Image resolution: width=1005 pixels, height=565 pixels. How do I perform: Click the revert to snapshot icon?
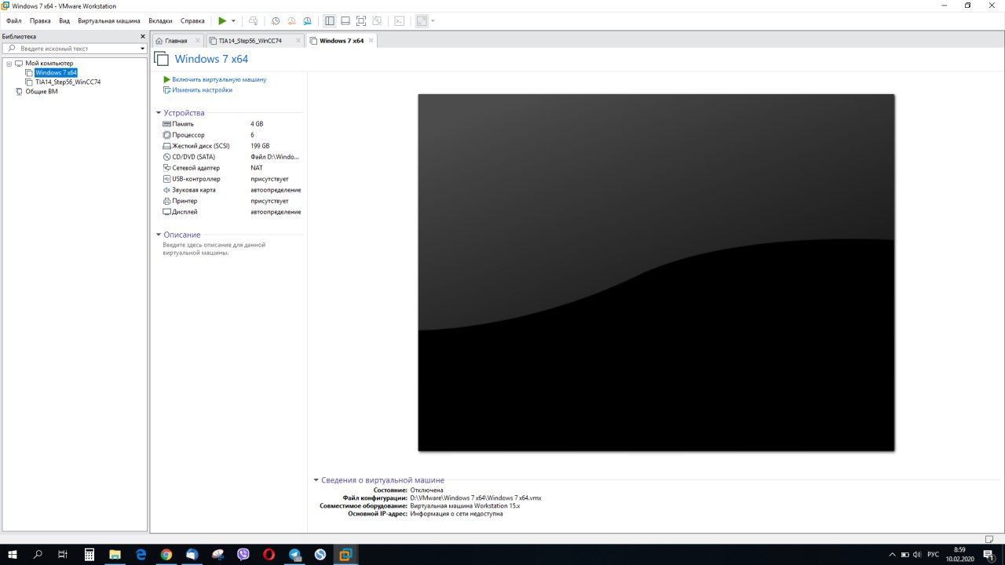(x=291, y=20)
